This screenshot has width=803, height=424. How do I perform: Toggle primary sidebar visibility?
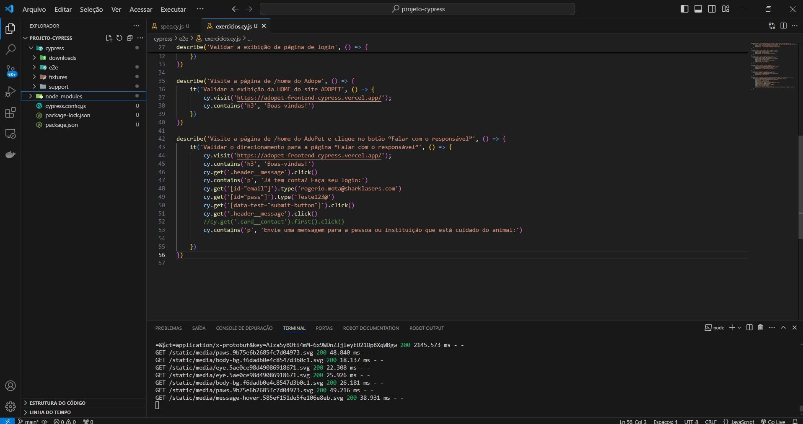click(x=684, y=9)
